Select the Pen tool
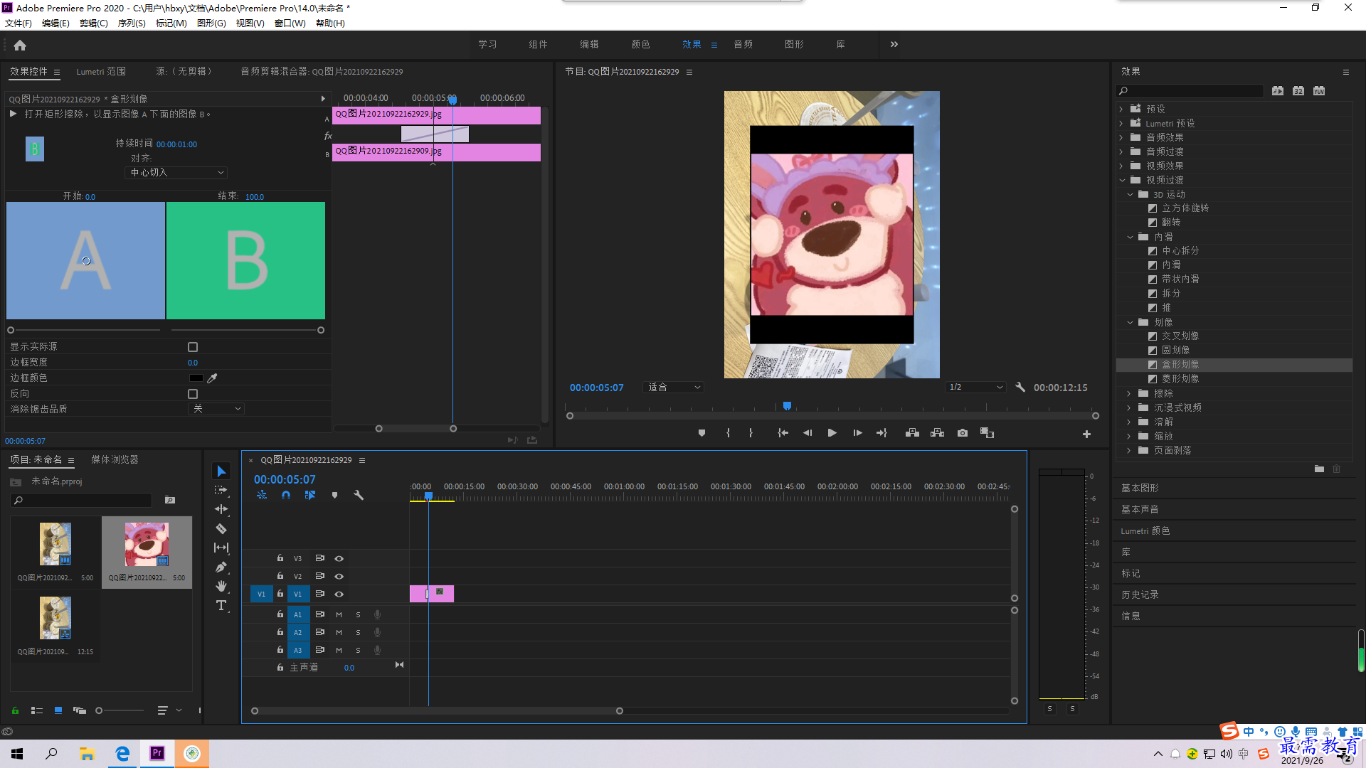This screenshot has height=768, width=1366. coord(221,567)
